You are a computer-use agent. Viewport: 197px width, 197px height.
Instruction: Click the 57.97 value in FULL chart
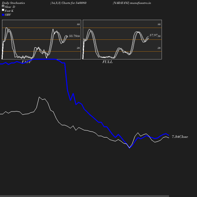154,35
